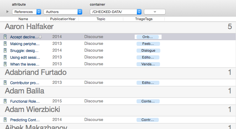
Task: Click the note icon beside 'Snuggle: desig…'
Action: [5, 50]
